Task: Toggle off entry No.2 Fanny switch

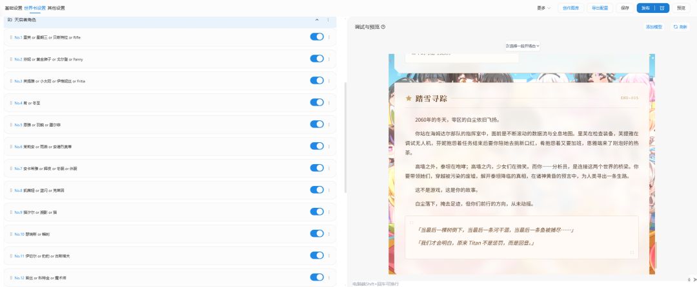Action: tap(317, 59)
